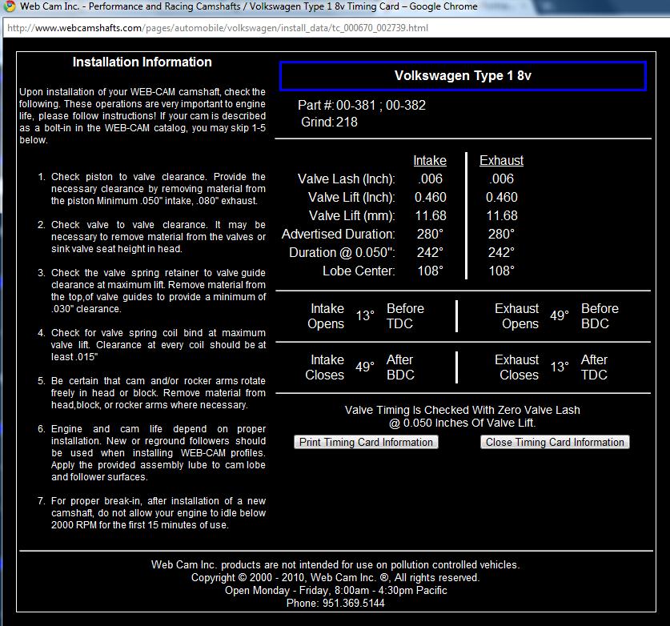Click the phone number 951.369.5144
This screenshot has height=626, width=670.
click(x=353, y=604)
